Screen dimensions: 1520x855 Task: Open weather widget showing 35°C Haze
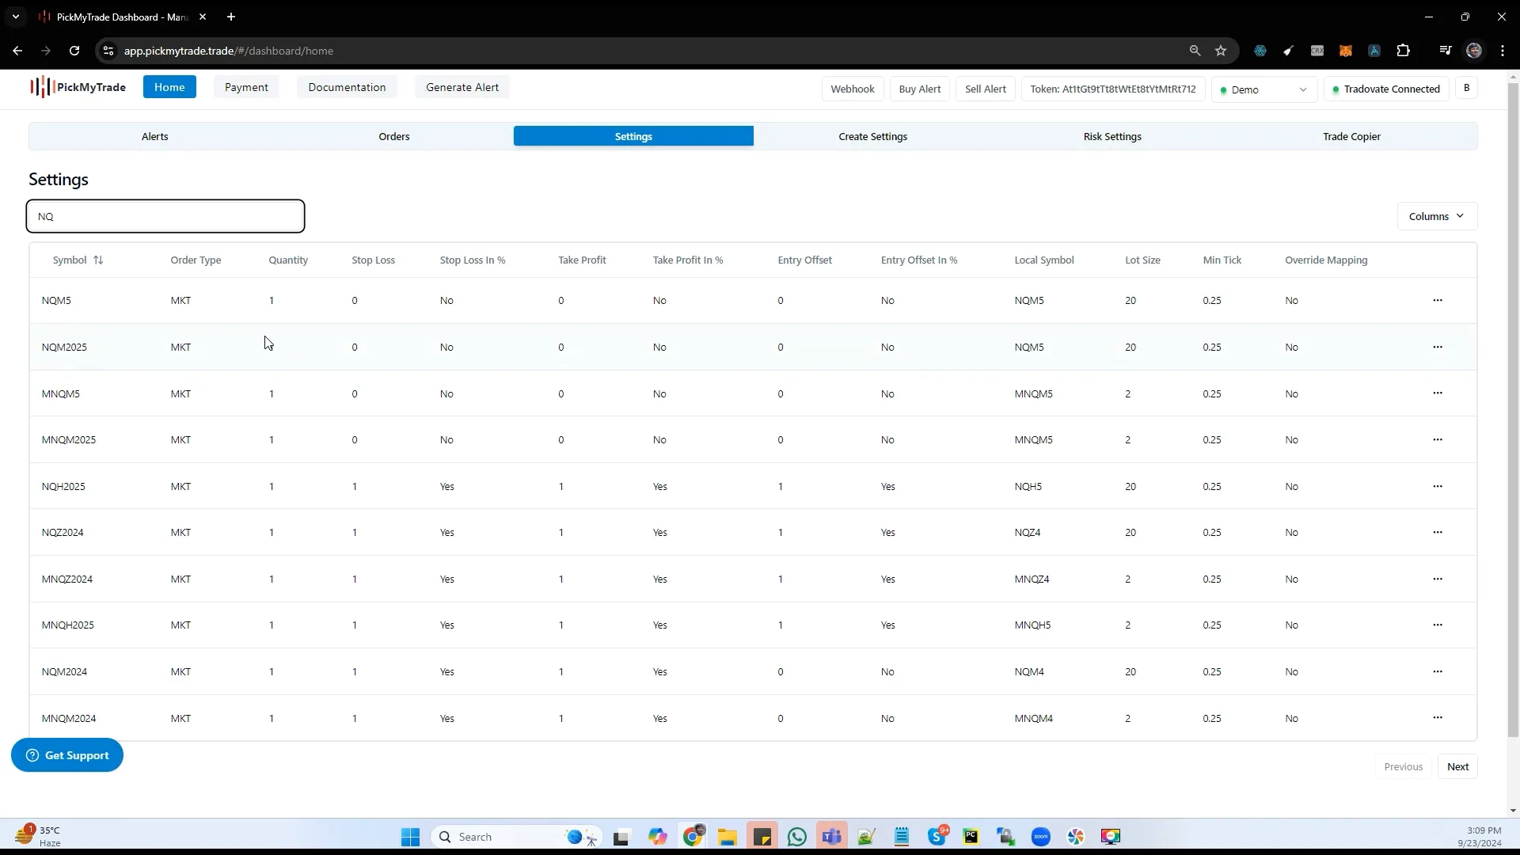(x=40, y=836)
